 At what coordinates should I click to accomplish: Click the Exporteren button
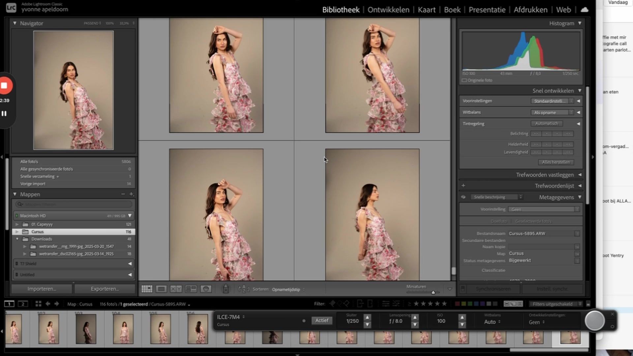pos(105,289)
